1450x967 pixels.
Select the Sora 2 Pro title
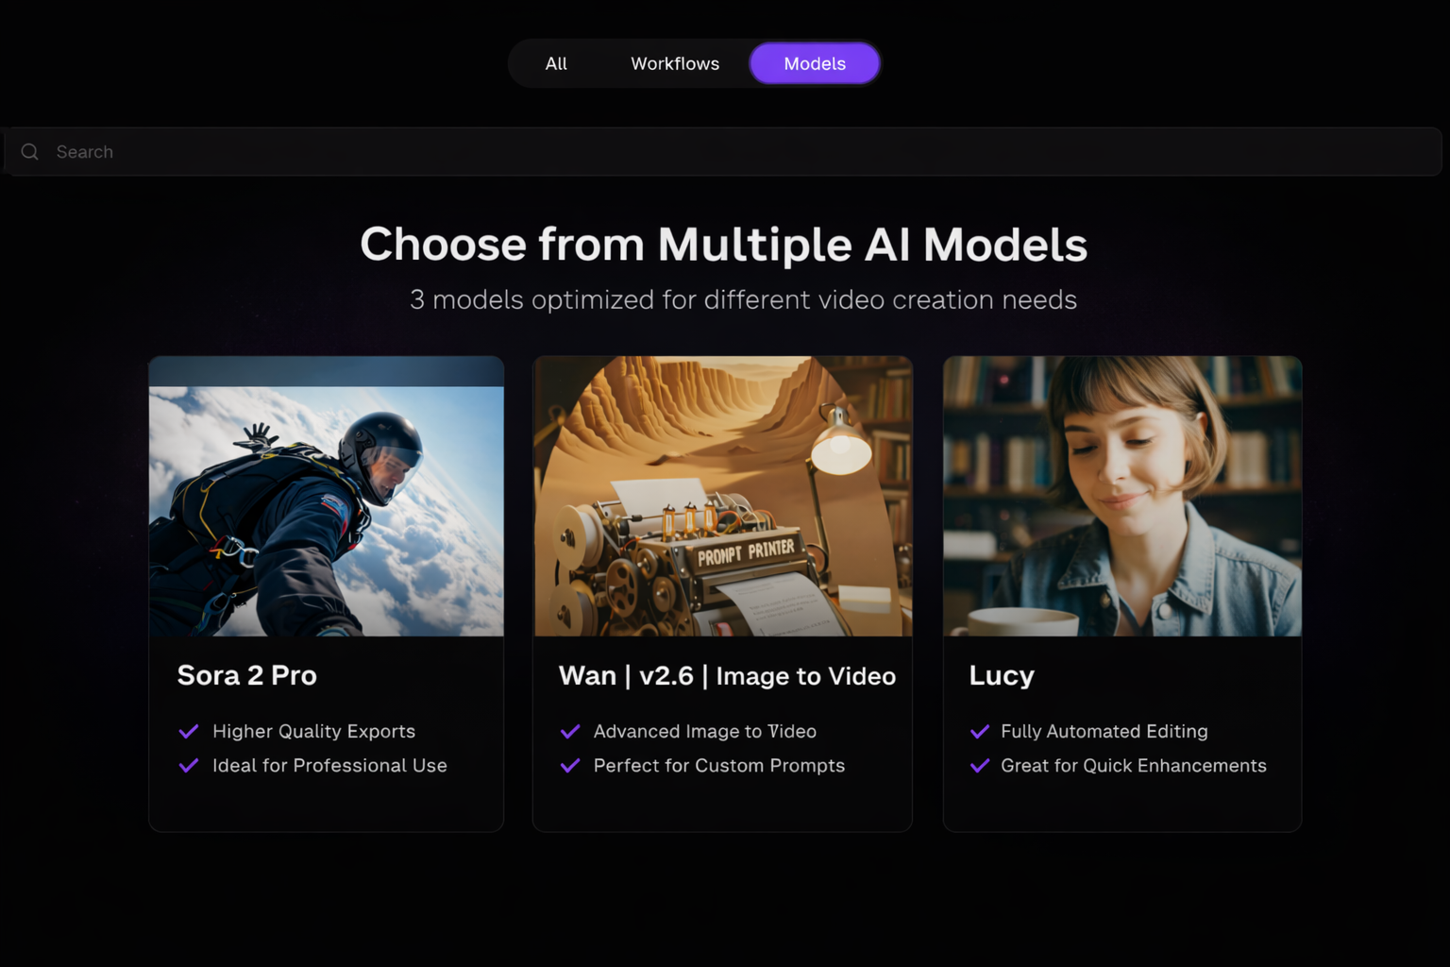point(247,675)
